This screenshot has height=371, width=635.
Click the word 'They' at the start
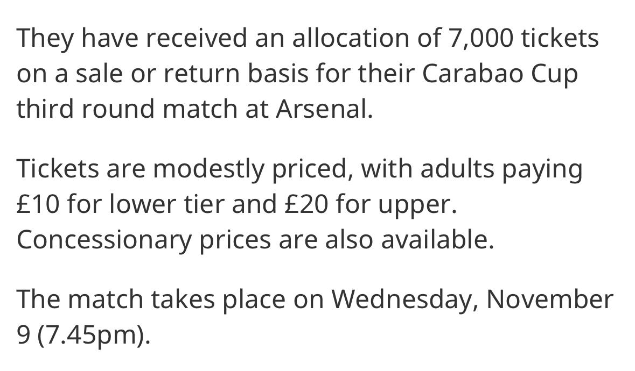tap(45, 38)
